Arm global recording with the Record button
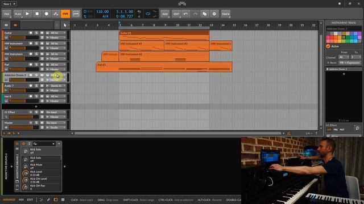 point(47,14)
